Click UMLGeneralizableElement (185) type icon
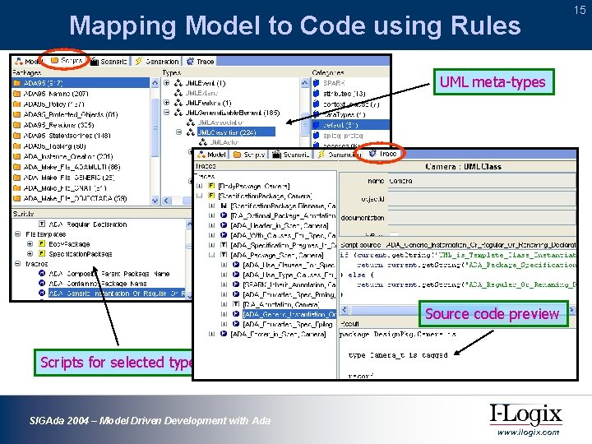The height and width of the screenshot is (444, 592). [x=178, y=113]
